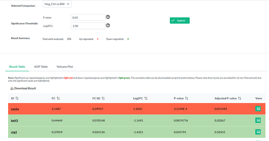Viewport: 269px width, 141px height.
Task: Open the vtg3 gene link
Action: (x=14, y=132)
